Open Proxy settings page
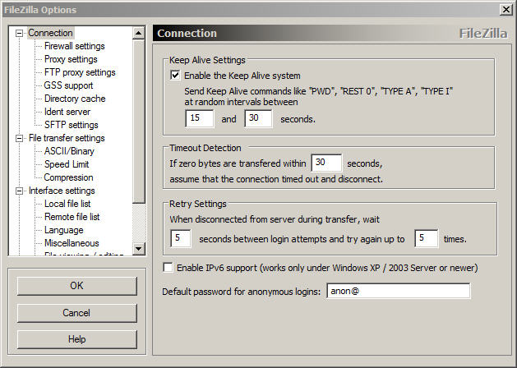 point(71,59)
